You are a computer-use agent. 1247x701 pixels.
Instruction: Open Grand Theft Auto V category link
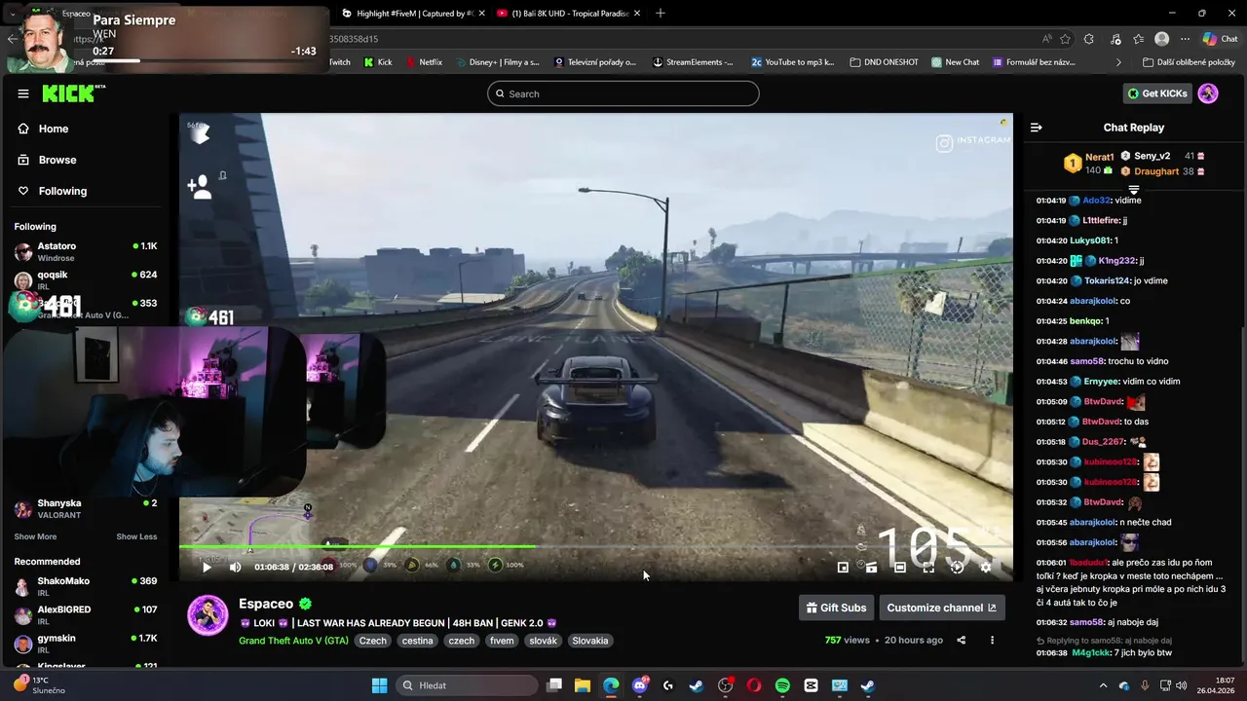coord(293,641)
